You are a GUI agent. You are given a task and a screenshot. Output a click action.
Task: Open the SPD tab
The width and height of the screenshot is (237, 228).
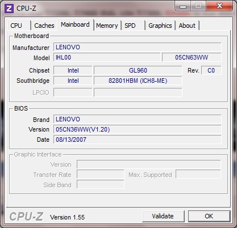point(133,26)
